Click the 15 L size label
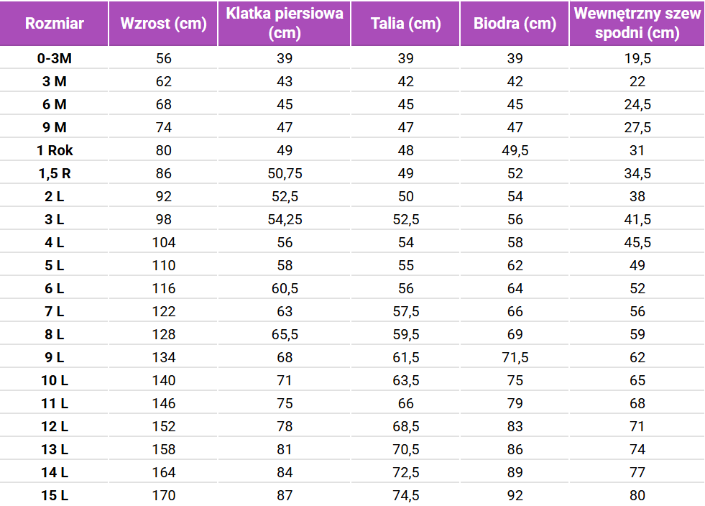The height and width of the screenshot is (506, 705). [55, 495]
